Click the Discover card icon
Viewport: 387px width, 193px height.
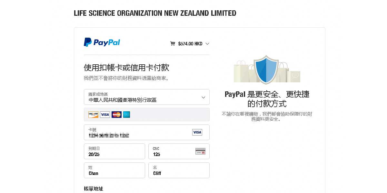(93, 115)
